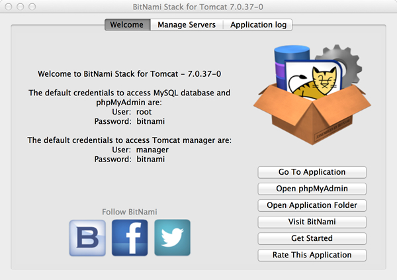
Task: Open the Application log tab
Action: 258,25
